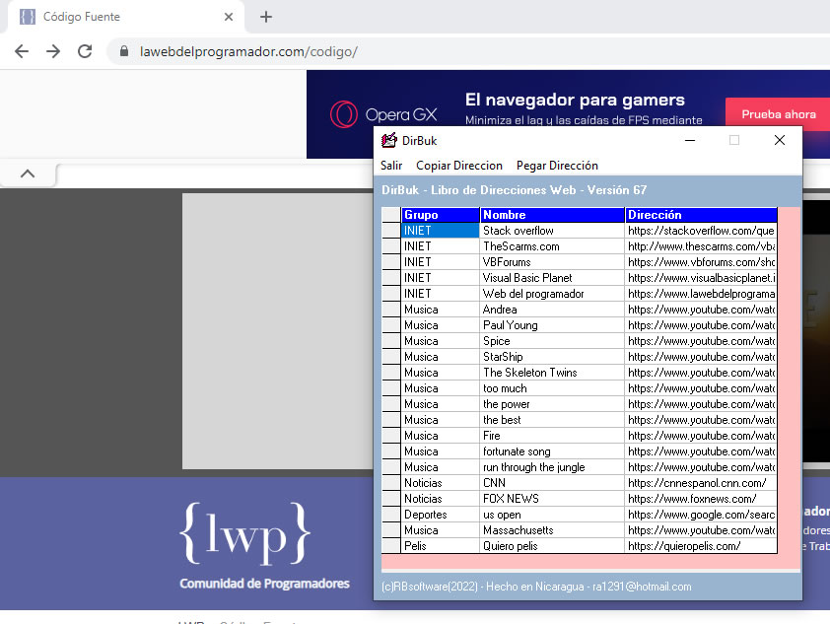The image size is (830, 624).
Task: Click the https://cnnespanol.cnn.com/ address cell
Action: [x=702, y=483]
